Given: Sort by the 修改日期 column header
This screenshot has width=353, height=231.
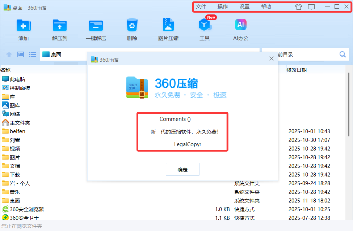Looking at the screenshot, I should click(x=297, y=70).
